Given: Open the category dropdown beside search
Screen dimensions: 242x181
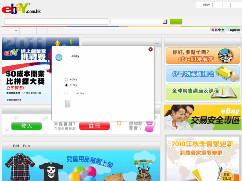Looking at the screenshot, I should coord(139,21).
